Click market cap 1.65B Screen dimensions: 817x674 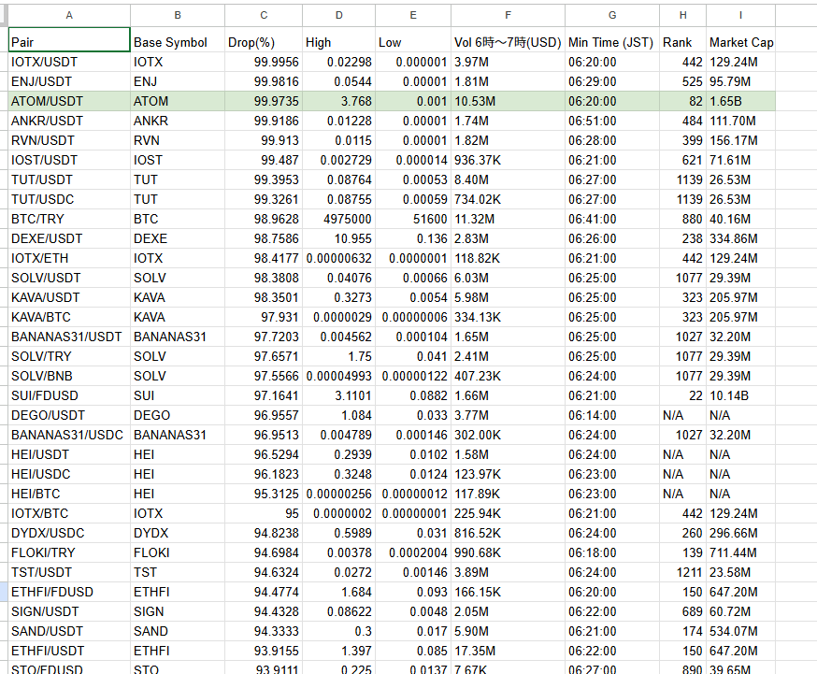(740, 101)
